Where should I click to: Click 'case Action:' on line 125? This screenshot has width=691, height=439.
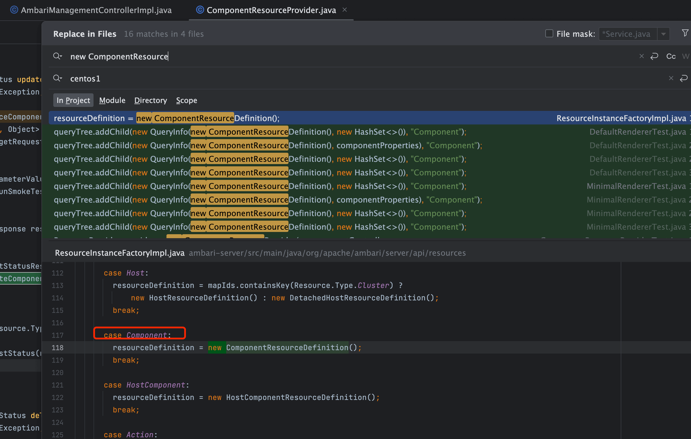click(131, 434)
